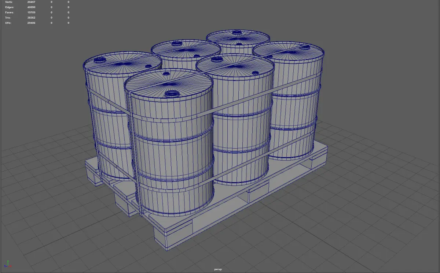This screenshot has width=440, height=273.
Task: Click the 'Verts:' HUD label
Action: tap(9, 2)
